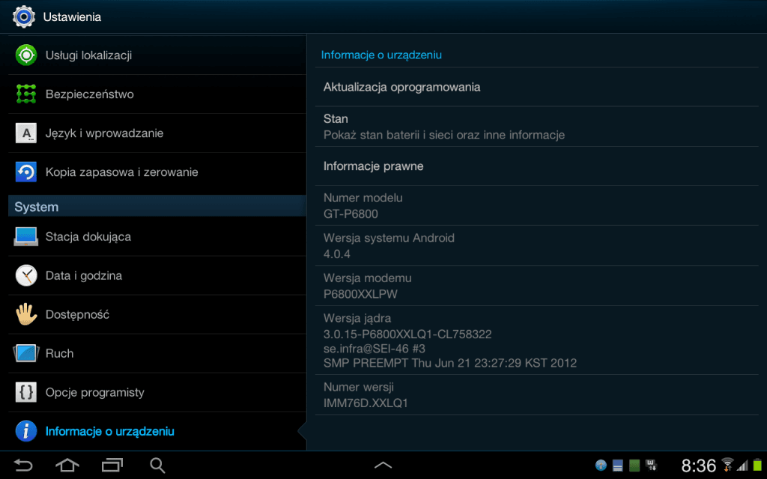
Task: Tap the search magnifier in navigation bar
Action: click(157, 466)
